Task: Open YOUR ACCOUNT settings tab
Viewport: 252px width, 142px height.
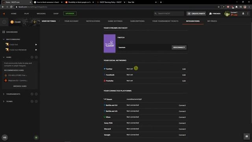Action: click(71, 21)
